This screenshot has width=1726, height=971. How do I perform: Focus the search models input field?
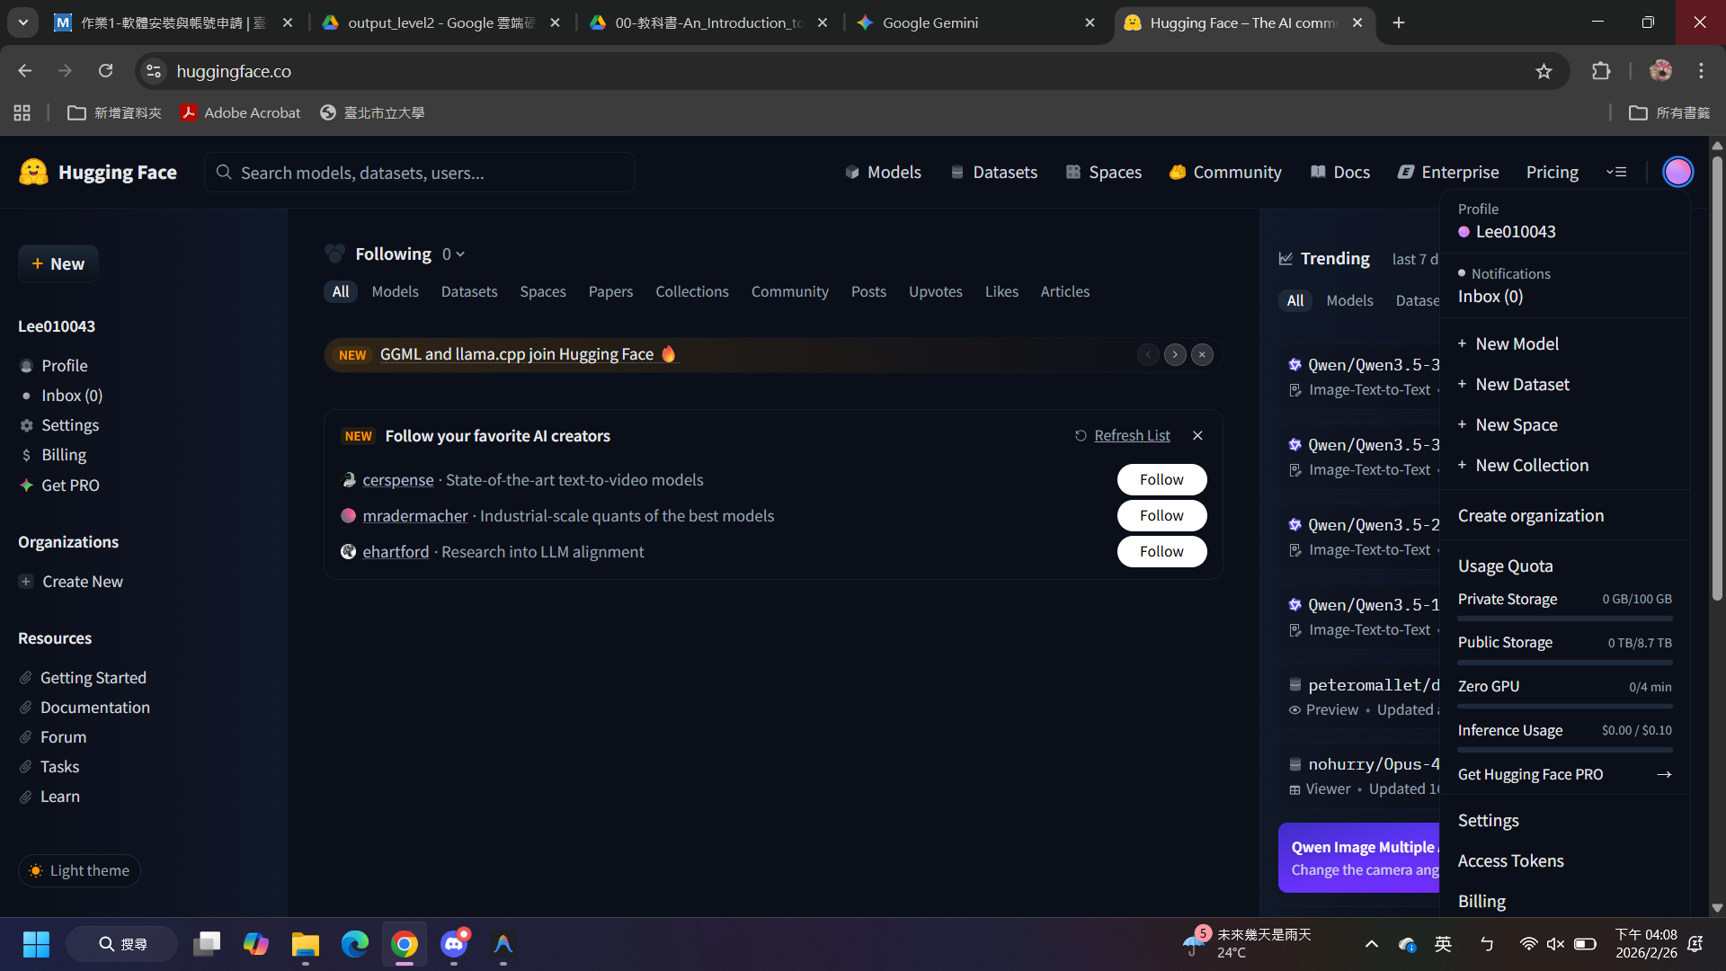pyautogui.click(x=420, y=172)
